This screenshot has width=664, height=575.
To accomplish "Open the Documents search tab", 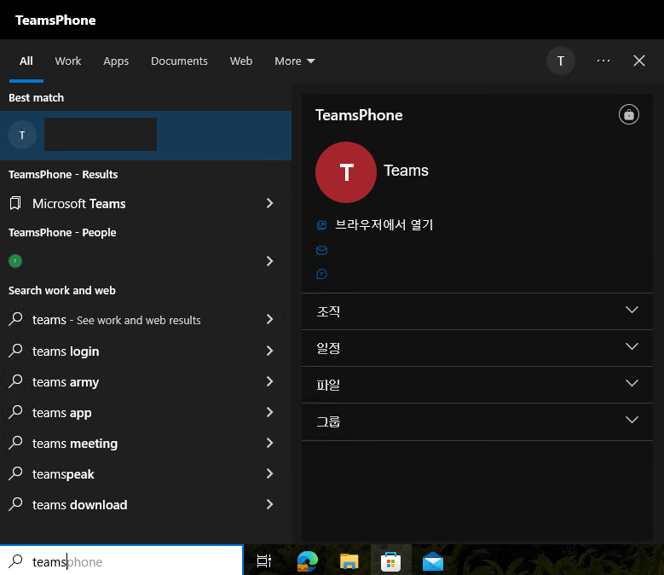I will 179,61.
